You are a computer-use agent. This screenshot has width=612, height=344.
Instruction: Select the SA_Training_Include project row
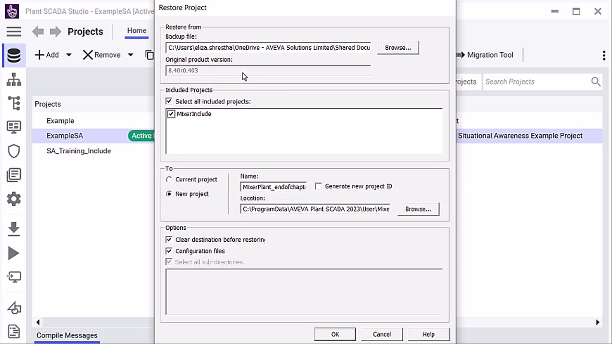tap(78, 151)
